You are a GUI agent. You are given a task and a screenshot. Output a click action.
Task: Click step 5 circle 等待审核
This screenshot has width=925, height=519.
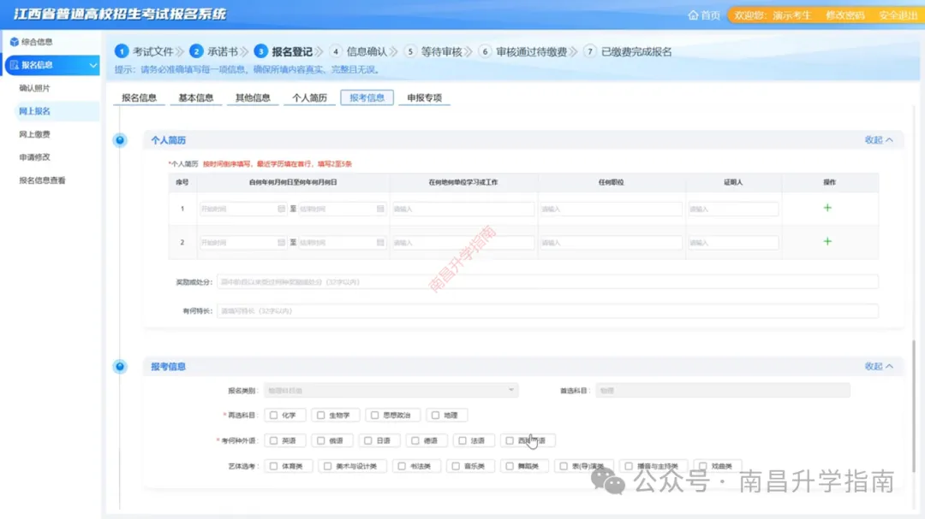410,51
